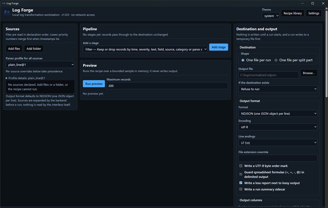Open the If the destination exists dropdown
Image resolution: width=328 pixels, height=208 pixels.
(x=278, y=89)
